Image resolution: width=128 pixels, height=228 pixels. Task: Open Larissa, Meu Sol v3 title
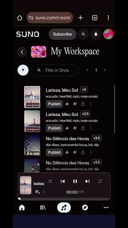tap(62, 90)
